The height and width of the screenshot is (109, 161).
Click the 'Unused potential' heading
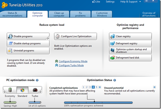[114, 88]
